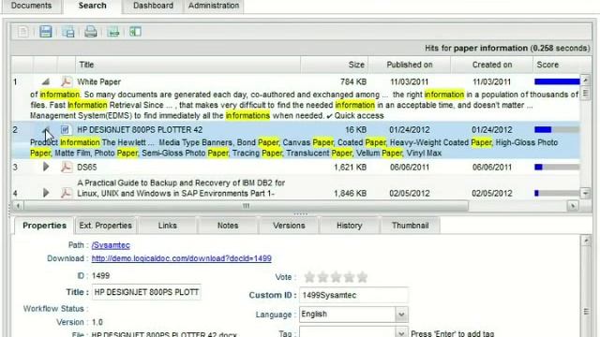The height and width of the screenshot is (337, 600).
Task: Open the Tag dropdown arrow
Action: click(x=401, y=333)
